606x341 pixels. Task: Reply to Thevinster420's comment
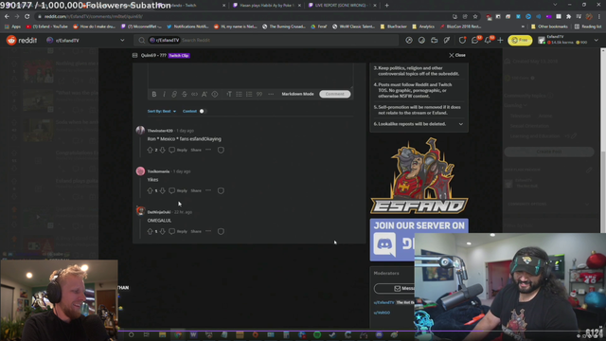pyautogui.click(x=178, y=150)
